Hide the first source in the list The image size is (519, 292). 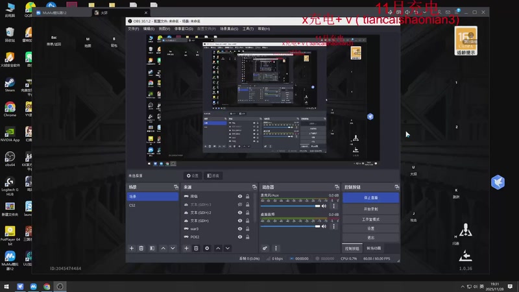240,197
